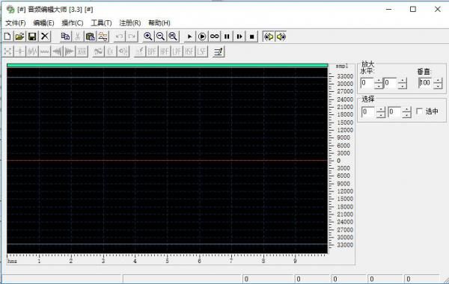Increase the 垂直 zoom value
The height and width of the screenshot is (284, 449).
click(x=438, y=81)
